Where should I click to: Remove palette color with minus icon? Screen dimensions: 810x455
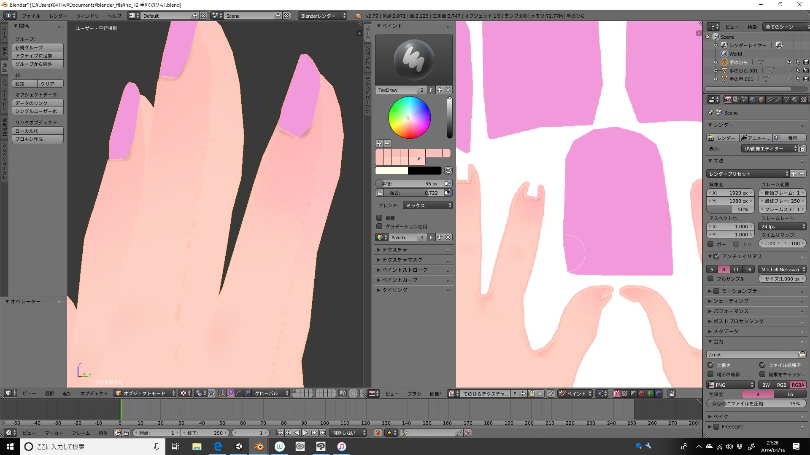coord(387,144)
